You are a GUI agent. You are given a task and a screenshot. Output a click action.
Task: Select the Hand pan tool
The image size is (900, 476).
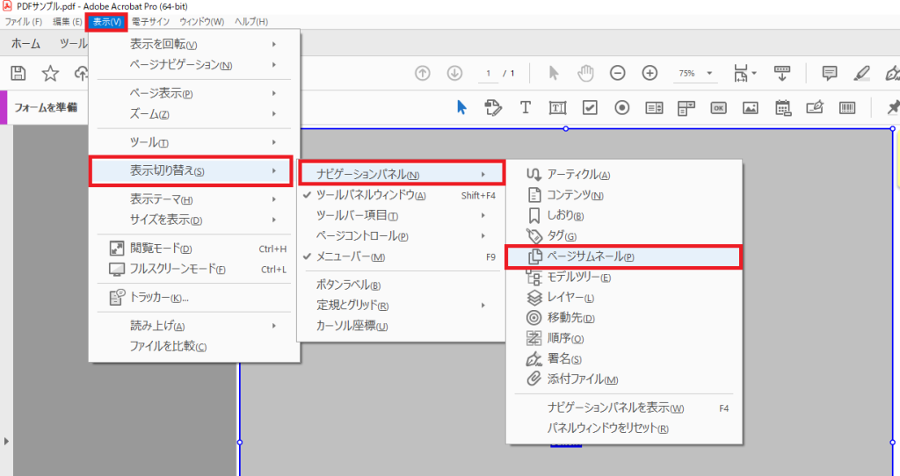tap(585, 74)
